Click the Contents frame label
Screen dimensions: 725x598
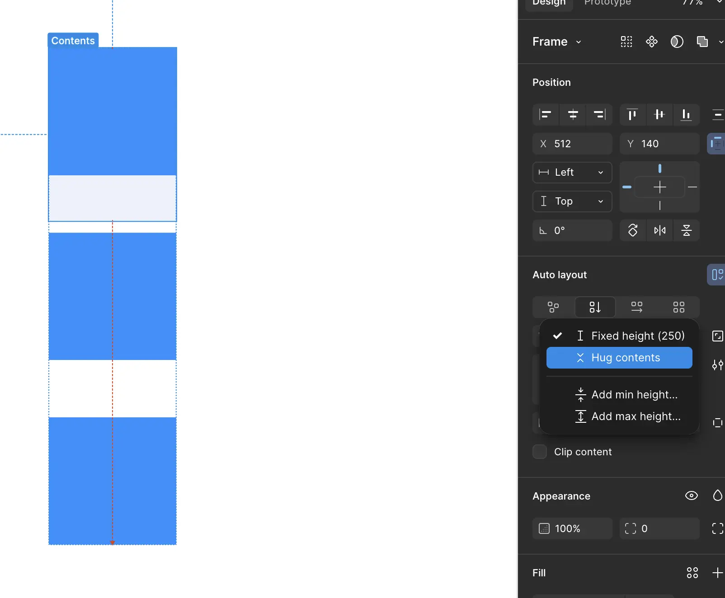pyautogui.click(x=73, y=41)
